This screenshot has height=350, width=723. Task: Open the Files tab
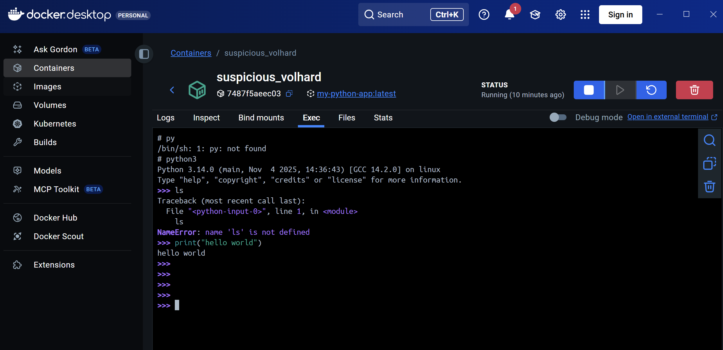pyautogui.click(x=347, y=118)
